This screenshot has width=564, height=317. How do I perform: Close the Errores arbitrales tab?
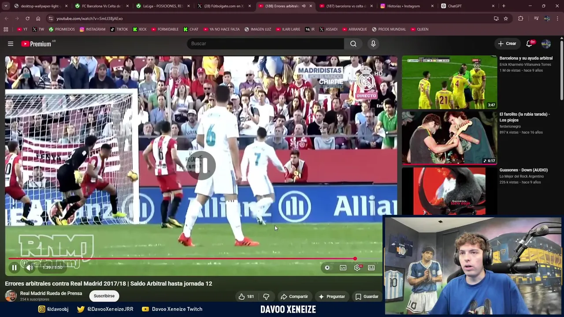pos(311,6)
